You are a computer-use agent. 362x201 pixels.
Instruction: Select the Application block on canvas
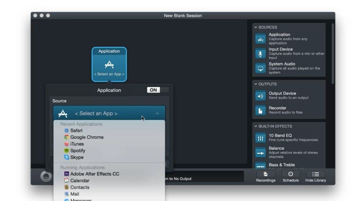pos(109,64)
